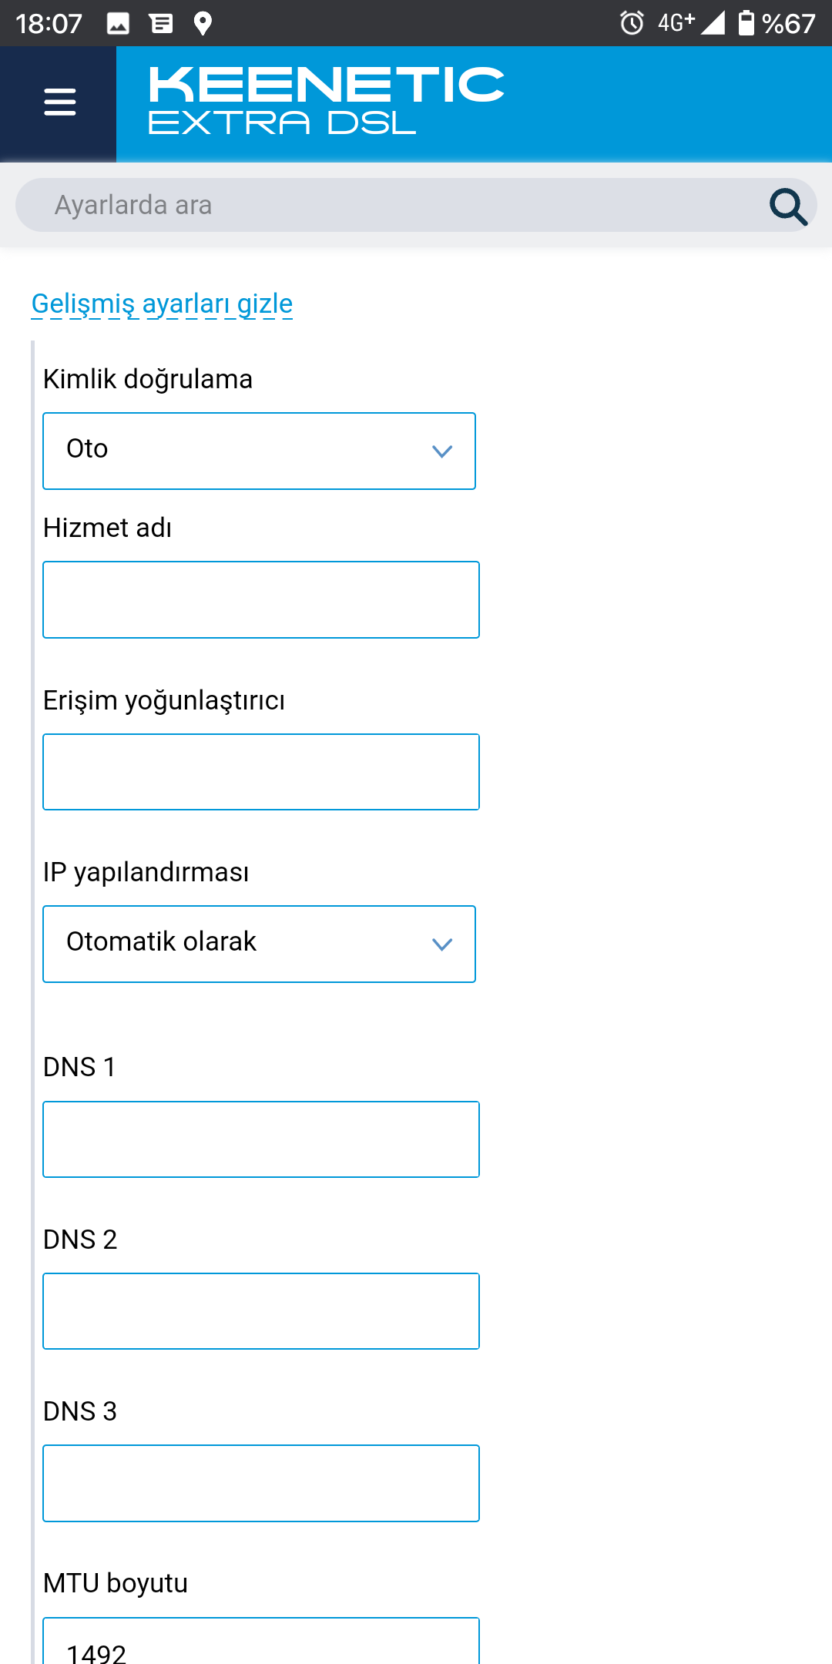Click chevron arrow on Otomatik olarak selector
Image resolution: width=832 pixels, height=1664 pixels.
click(442, 944)
